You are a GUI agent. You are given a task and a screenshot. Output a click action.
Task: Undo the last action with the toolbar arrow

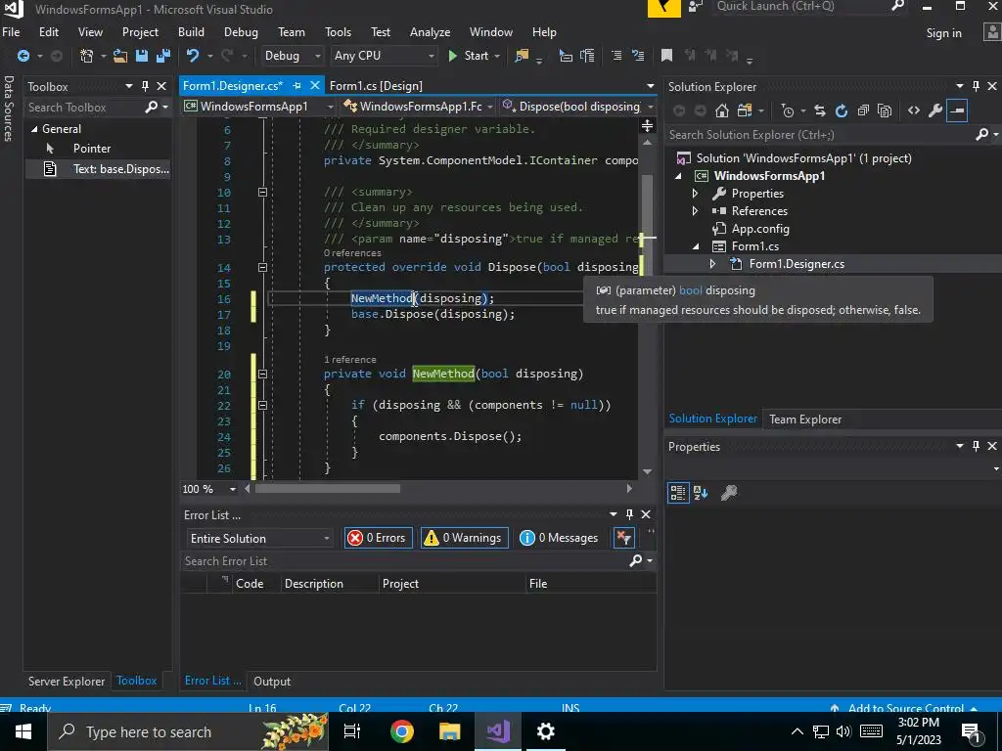(x=193, y=56)
